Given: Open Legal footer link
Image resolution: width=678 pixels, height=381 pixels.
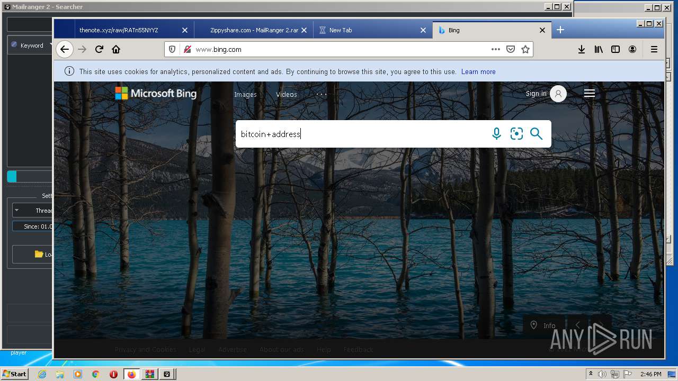Looking at the screenshot, I should pos(197,349).
